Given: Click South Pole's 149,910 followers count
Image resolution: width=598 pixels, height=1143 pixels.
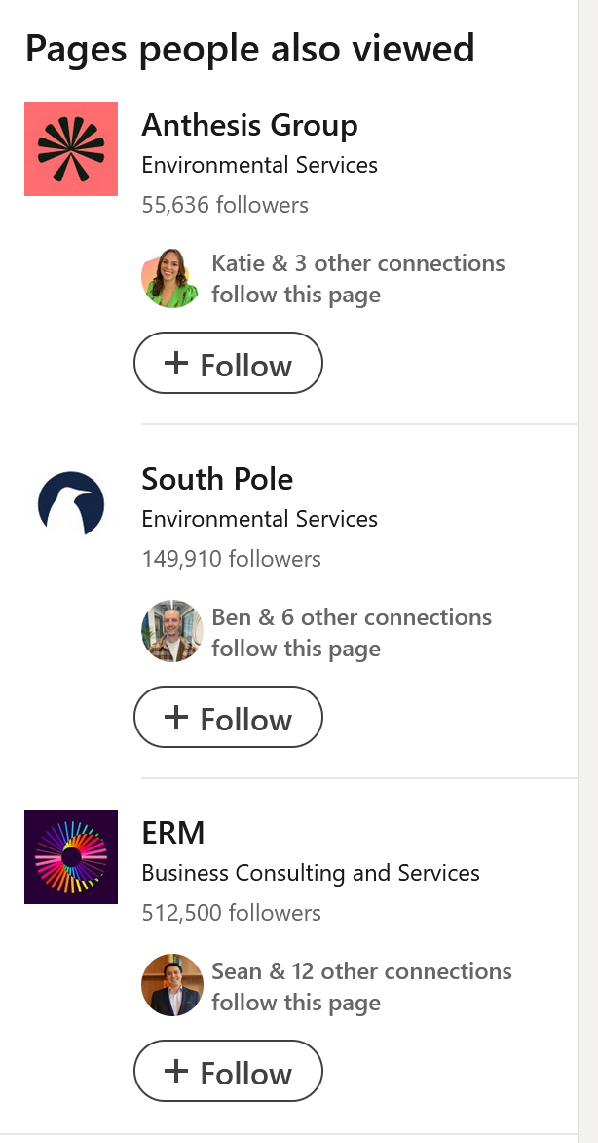Looking at the screenshot, I should coord(231,559).
